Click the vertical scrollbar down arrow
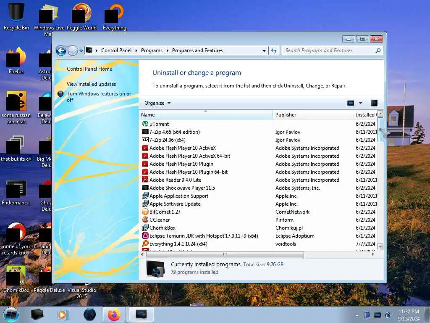Viewport: 430px width, 323px height. tap(380, 246)
